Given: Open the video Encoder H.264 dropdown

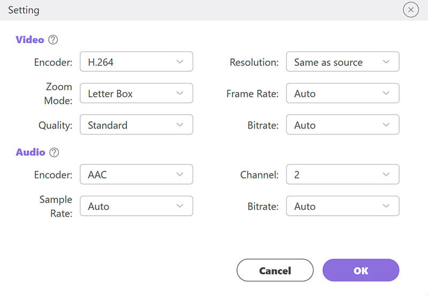Looking at the screenshot, I should (x=136, y=62).
